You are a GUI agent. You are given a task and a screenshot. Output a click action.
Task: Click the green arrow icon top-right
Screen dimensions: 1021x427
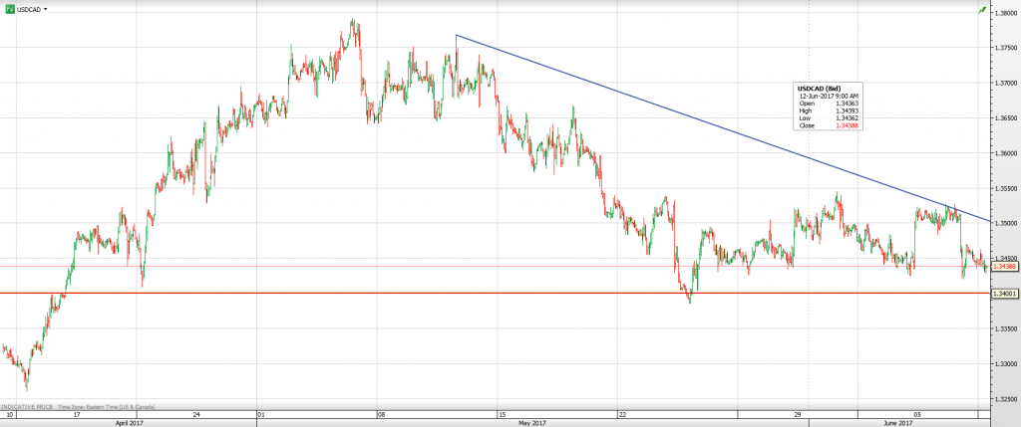pos(1009,9)
